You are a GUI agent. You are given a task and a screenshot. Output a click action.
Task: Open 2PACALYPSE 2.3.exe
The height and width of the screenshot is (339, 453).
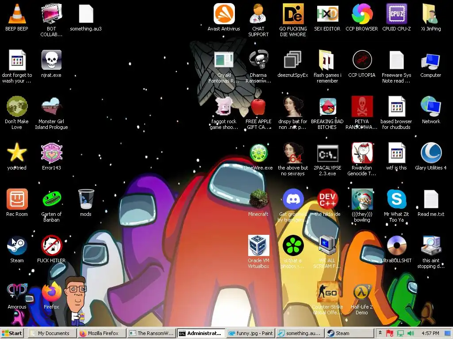pyautogui.click(x=327, y=153)
